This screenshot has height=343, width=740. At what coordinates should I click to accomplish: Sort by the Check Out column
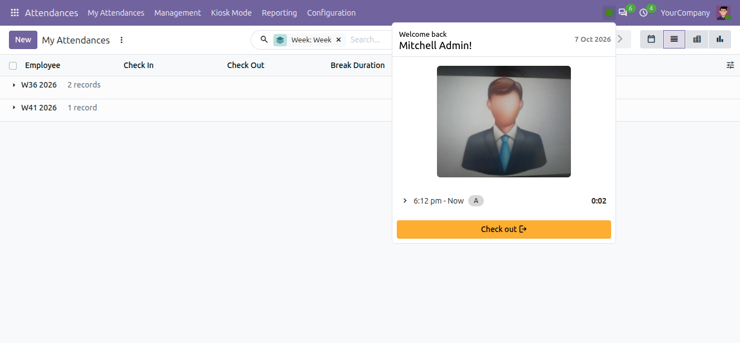point(246,65)
